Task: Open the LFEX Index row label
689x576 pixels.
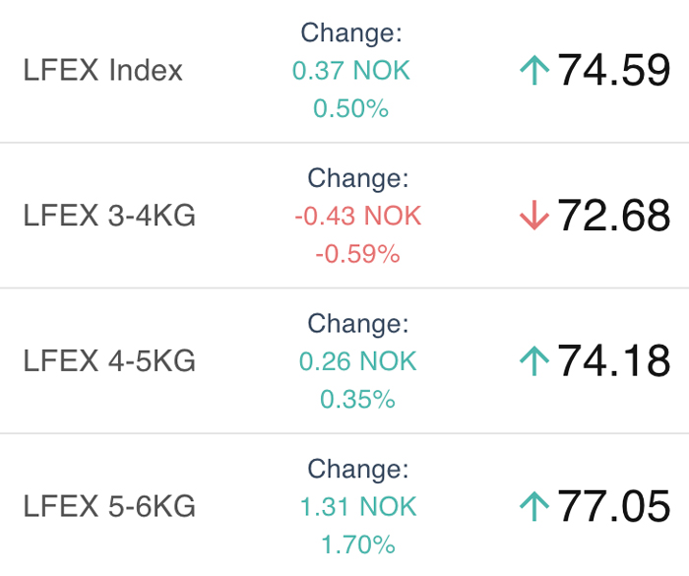Action: [x=102, y=70]
